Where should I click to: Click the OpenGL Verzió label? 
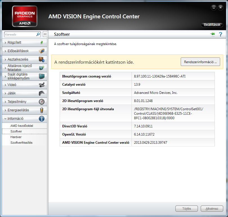pyautogui.click(x=74, y=134)
